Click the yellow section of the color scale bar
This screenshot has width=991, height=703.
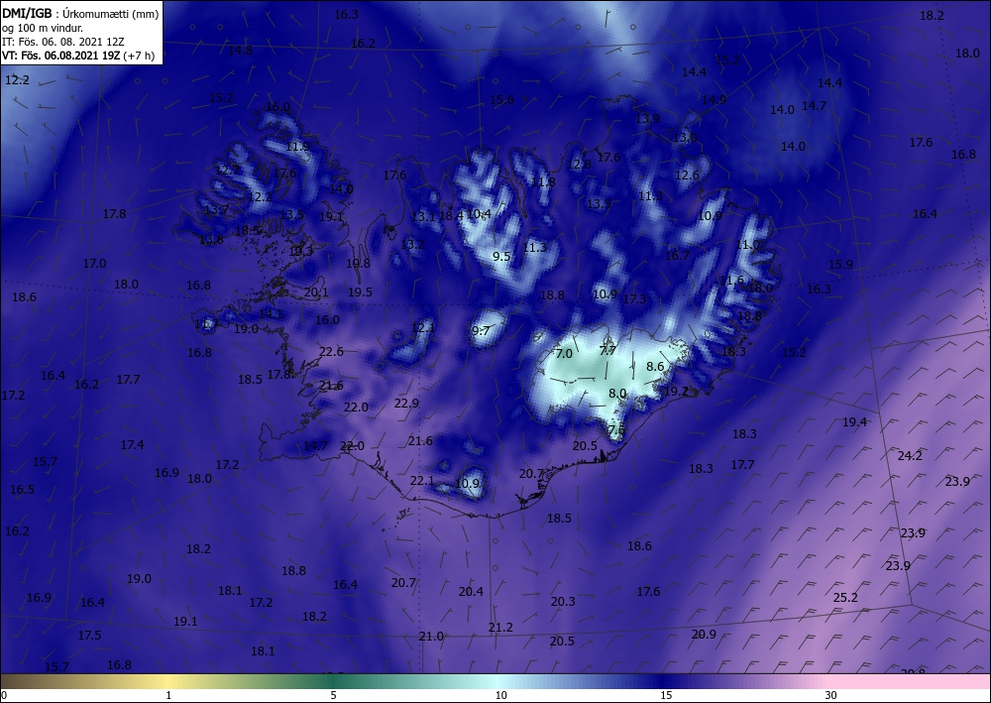coord(167,681)
